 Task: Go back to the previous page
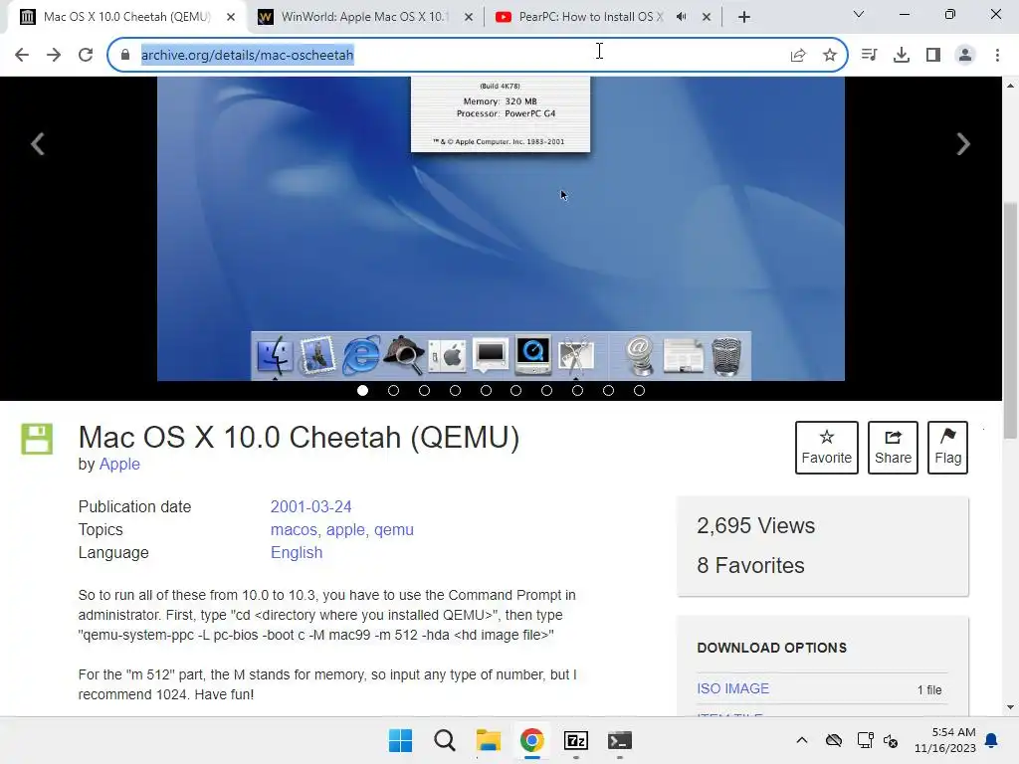point(22,55)
